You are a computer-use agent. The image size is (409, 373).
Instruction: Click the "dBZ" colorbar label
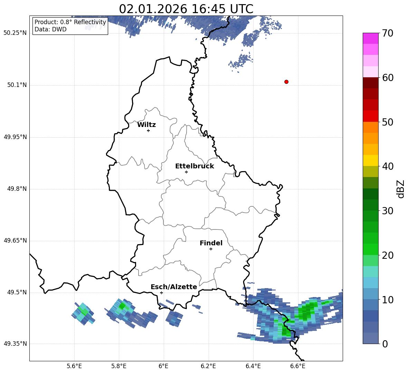(400, 189)
